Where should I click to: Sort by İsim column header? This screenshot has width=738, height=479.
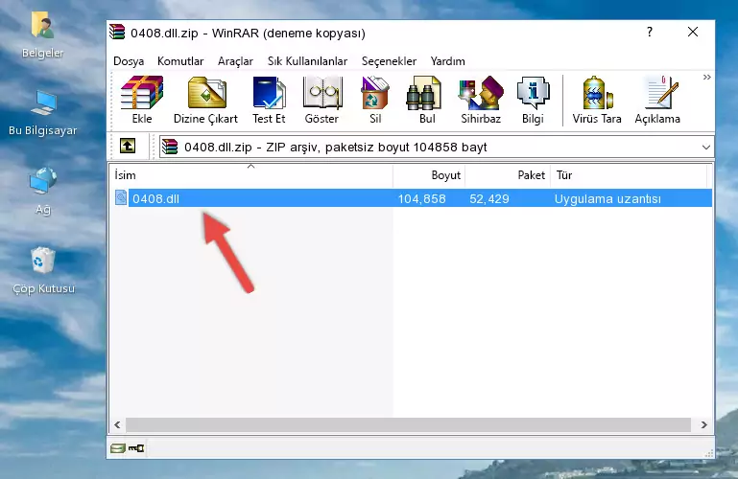(251, 175)
